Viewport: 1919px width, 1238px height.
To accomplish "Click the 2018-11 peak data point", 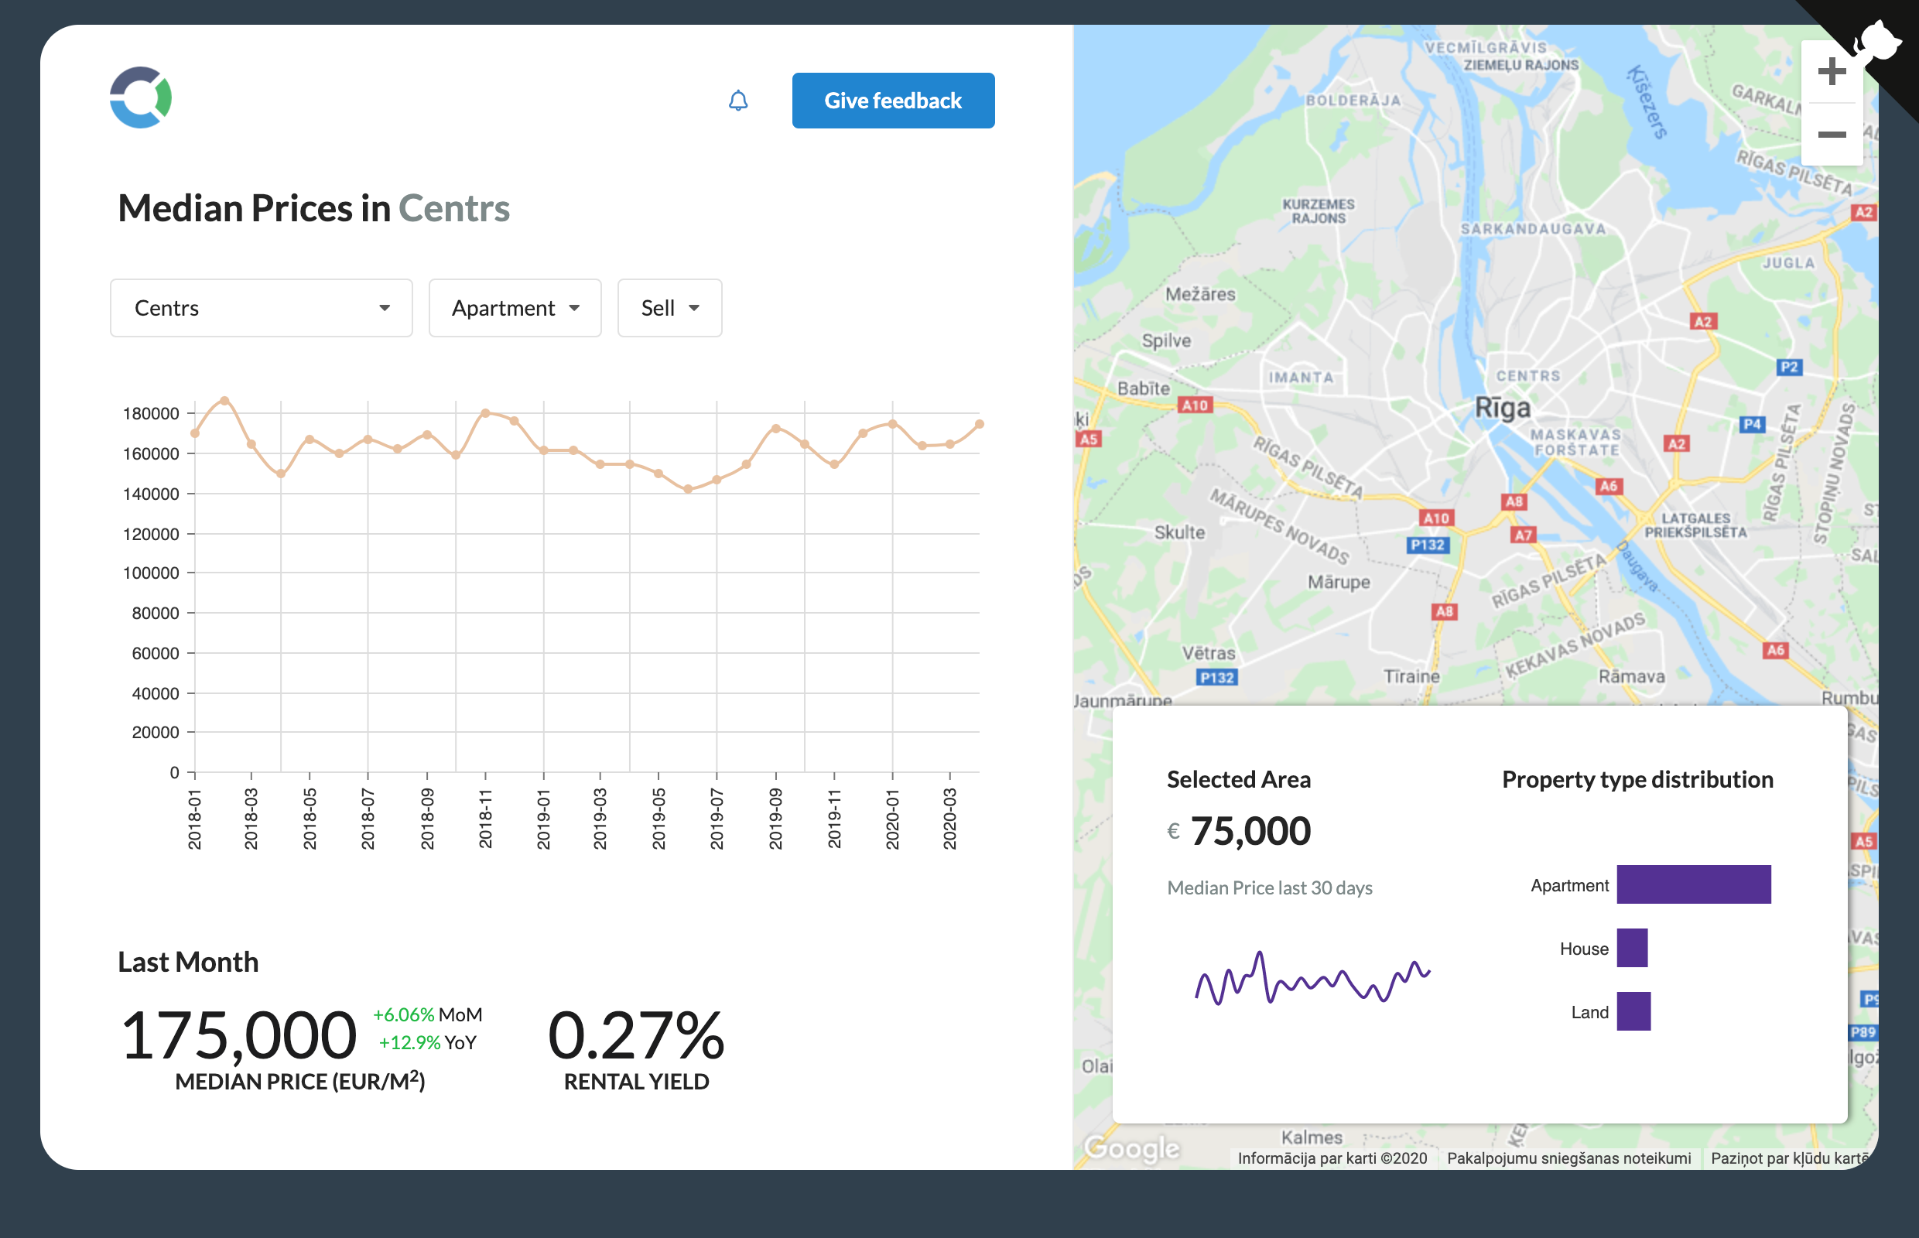I will pos(486,412).
